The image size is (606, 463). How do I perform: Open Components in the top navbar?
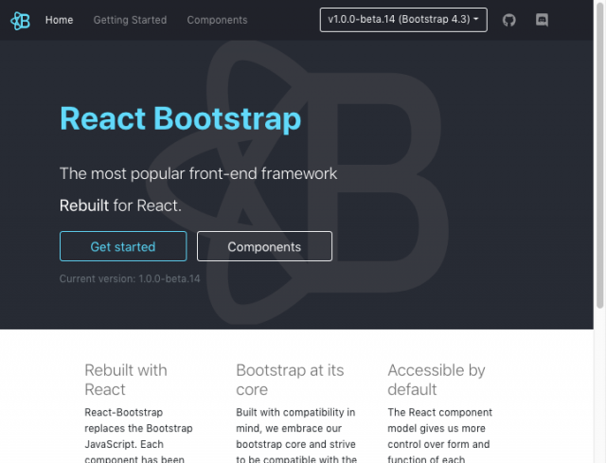point(217,20)
